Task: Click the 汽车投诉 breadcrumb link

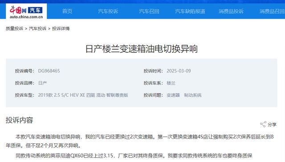Action: pos(37,28)
